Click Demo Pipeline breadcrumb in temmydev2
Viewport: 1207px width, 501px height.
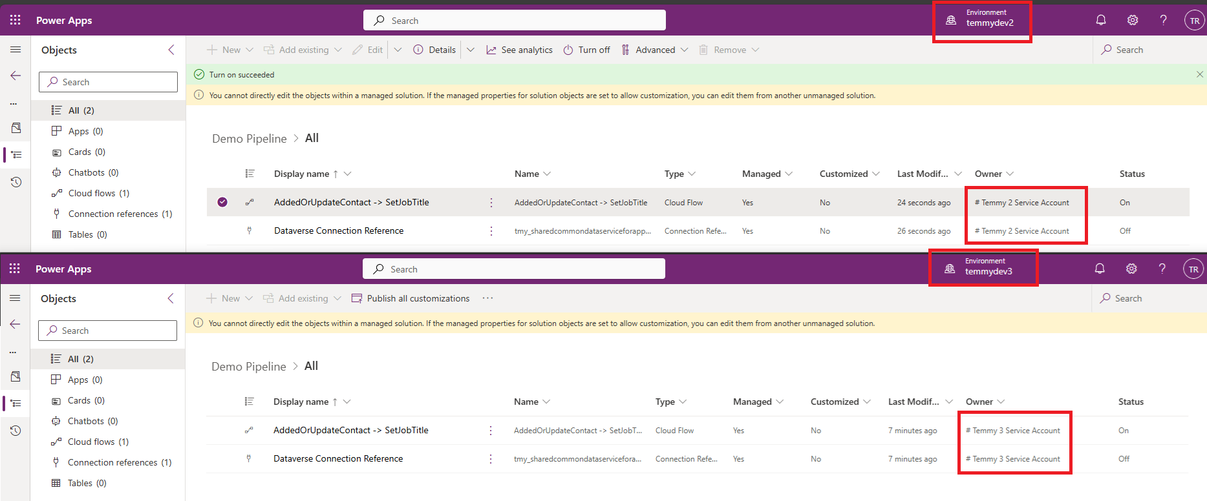(x=249, y=139)
